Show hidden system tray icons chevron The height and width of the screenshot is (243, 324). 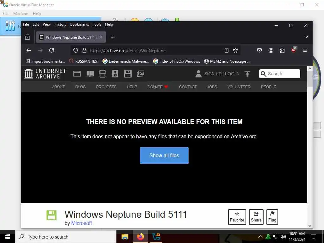tap(260, 237)
